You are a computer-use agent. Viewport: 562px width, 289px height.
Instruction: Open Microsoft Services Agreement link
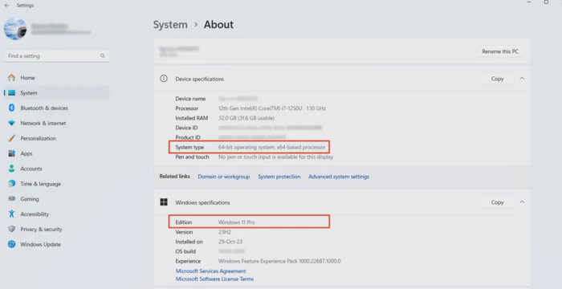(x=210, y=271)
